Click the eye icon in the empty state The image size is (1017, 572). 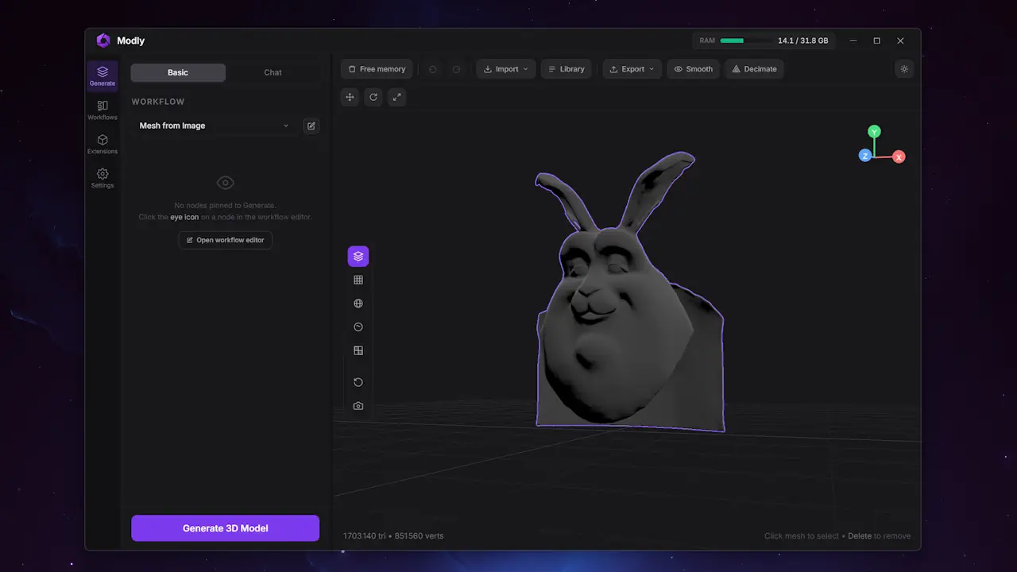(x=226, y=183)
